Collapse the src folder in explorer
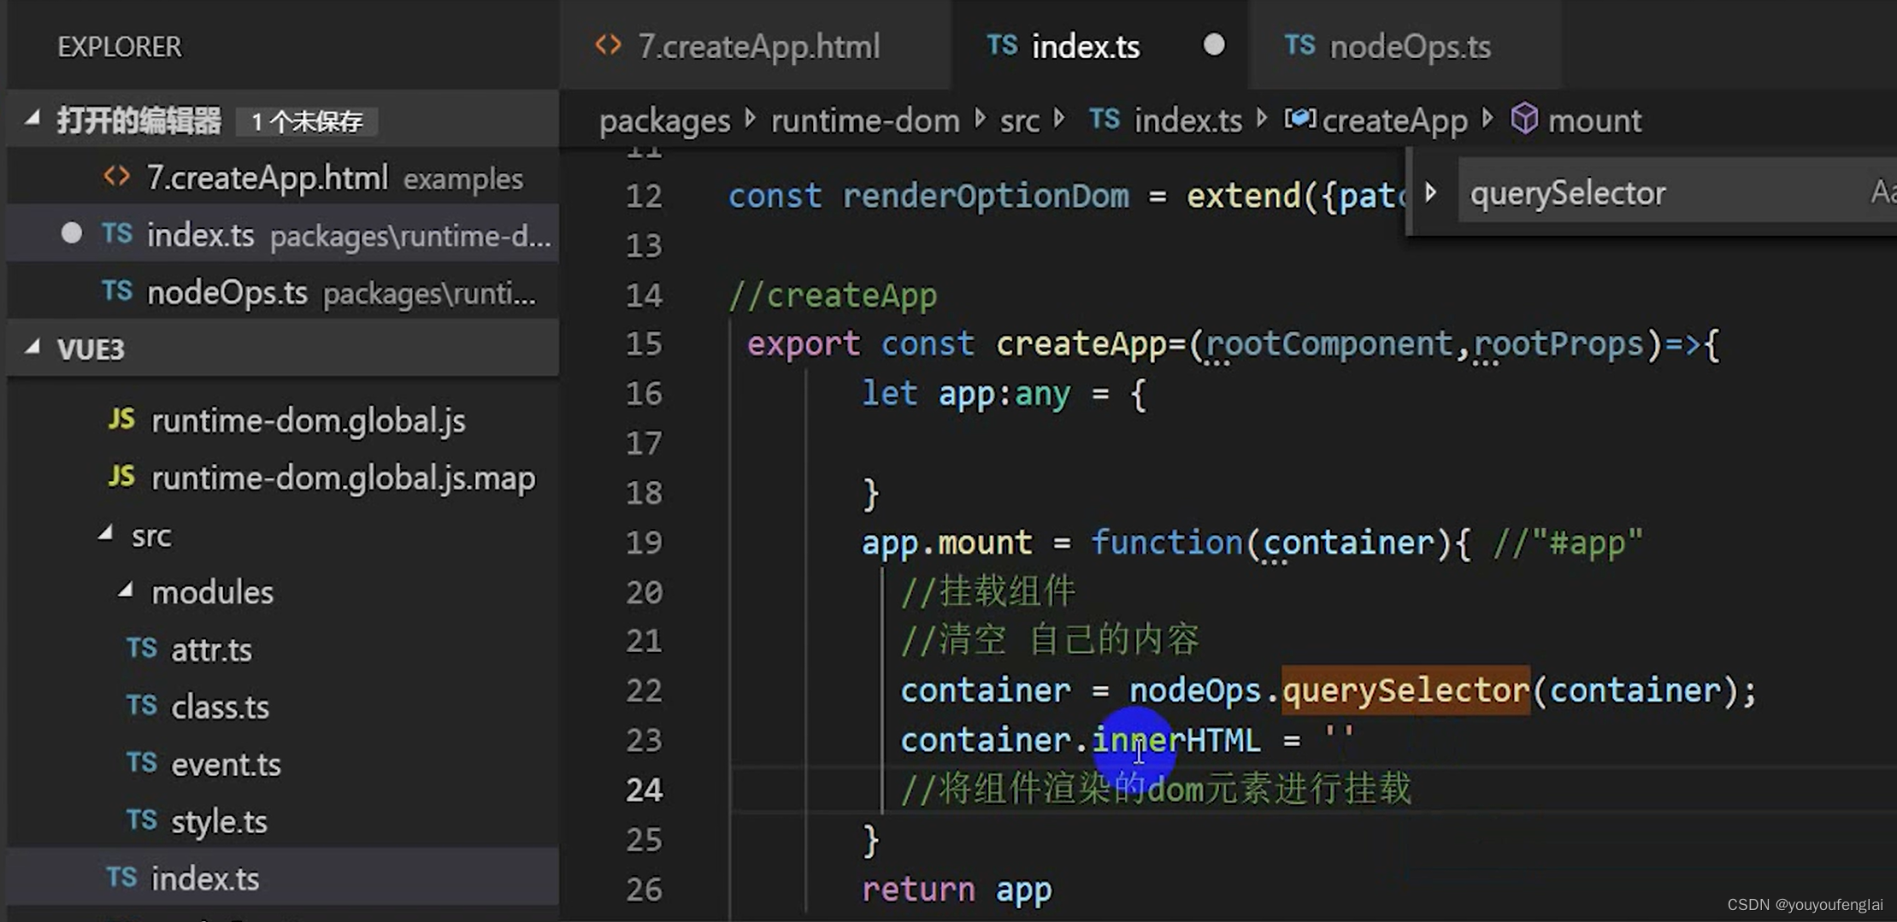1897x922 pixels. coord(105,534)
